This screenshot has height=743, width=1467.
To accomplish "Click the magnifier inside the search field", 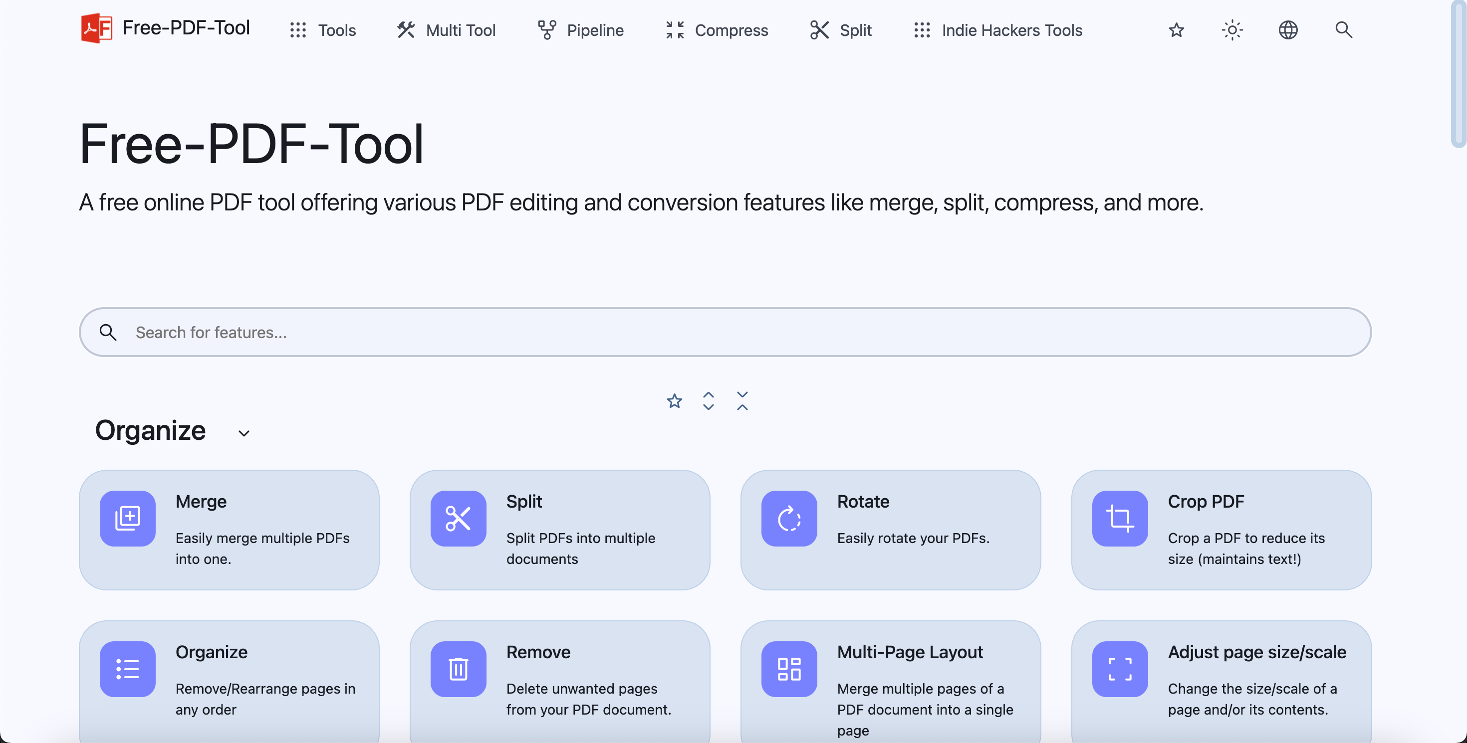I will pos(108,332).
